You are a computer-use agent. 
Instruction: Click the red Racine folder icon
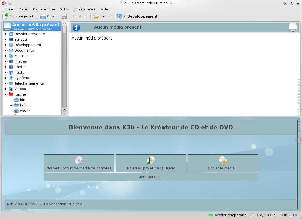(11, 94)
